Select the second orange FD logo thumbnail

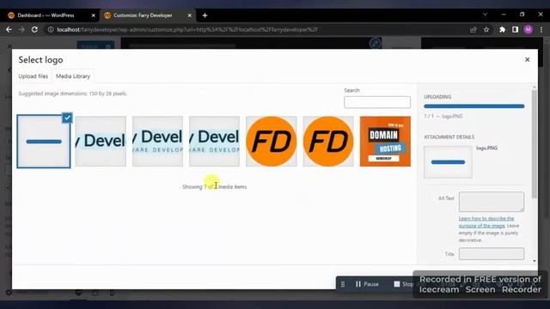point(328,141)
